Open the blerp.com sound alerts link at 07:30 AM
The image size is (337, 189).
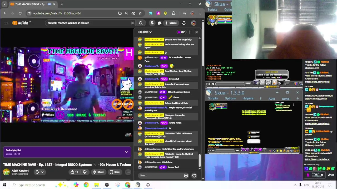pyautogui.click(x=317, y=159)
